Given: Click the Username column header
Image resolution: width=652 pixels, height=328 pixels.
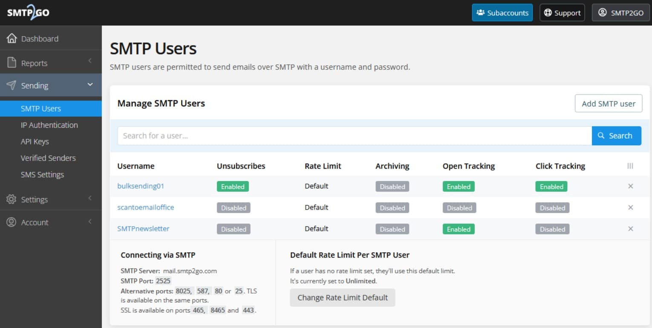Looking at the screenshot, I should click(x=136, y=166).
